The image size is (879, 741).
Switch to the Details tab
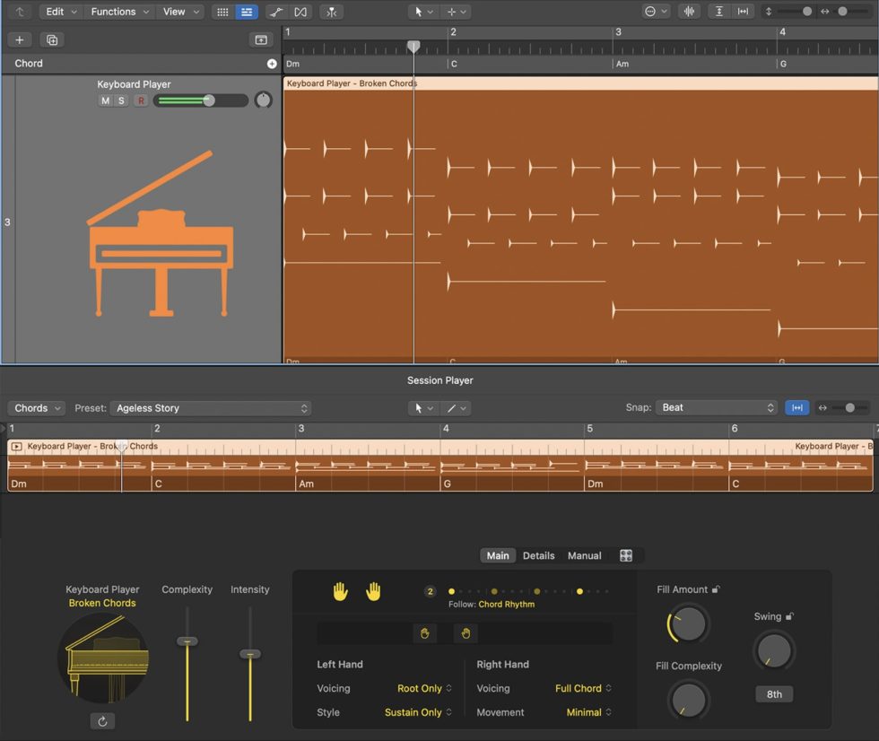pos(538,555)
